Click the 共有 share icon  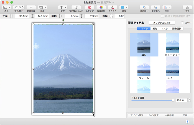point(187,7)
